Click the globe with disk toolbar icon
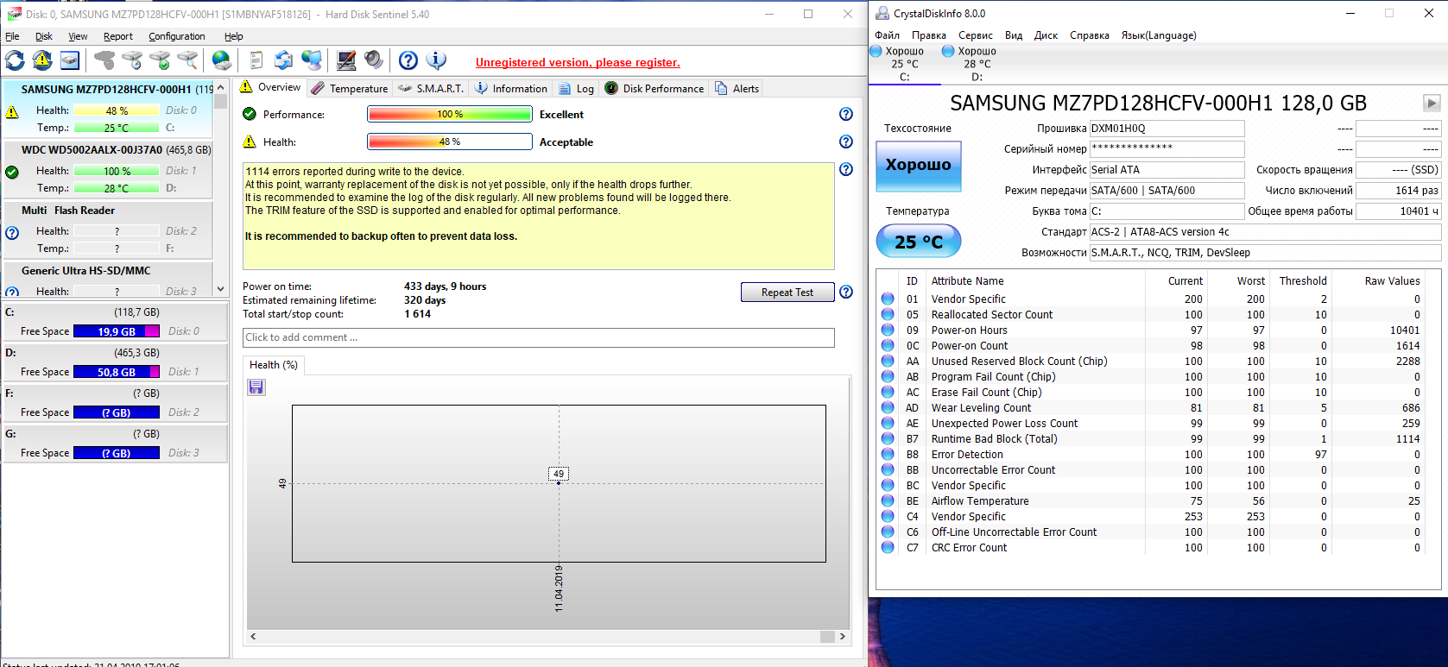The width and height of the screenshot is (1448, 667). 222,60
